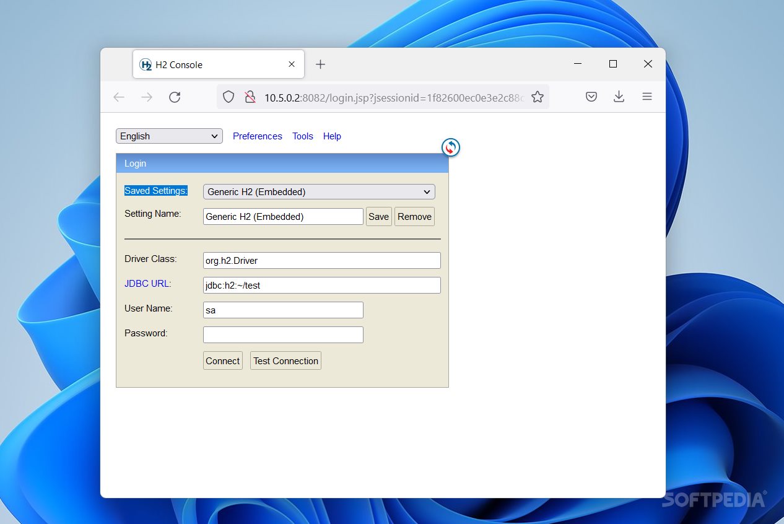Screen dimensions: 784x524
Task: Click the H2 logo on the tab
Action: 146,64
